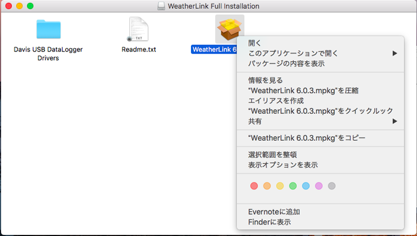
Task: Apply the blue tag color
Action: coord(306,186)
